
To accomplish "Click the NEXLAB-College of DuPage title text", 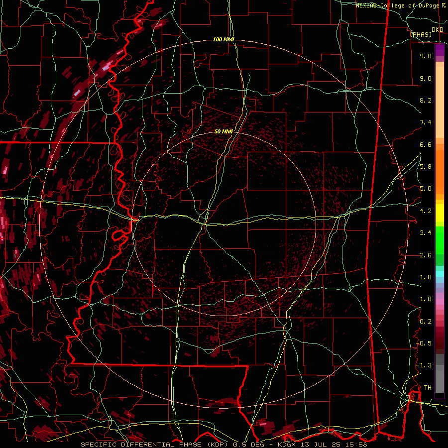I will pyautogui.click(x=397, y=5).
